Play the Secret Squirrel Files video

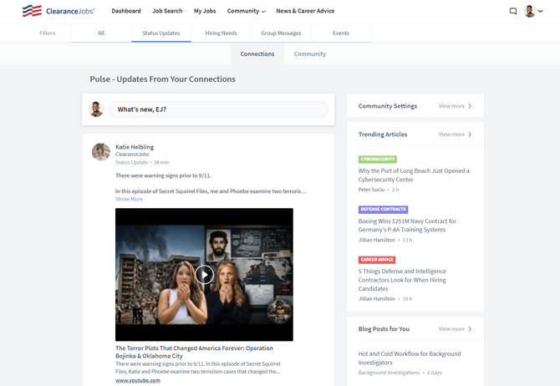click(x=204, y=275)
